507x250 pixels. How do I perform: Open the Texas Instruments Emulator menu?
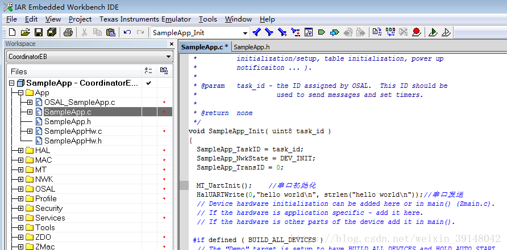pos(145,19)
